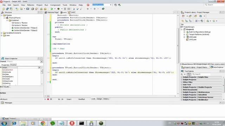Select the Button1Click(Sender: TObject) structure entry
Screen dimensions: 225x126
coord(26,28)
